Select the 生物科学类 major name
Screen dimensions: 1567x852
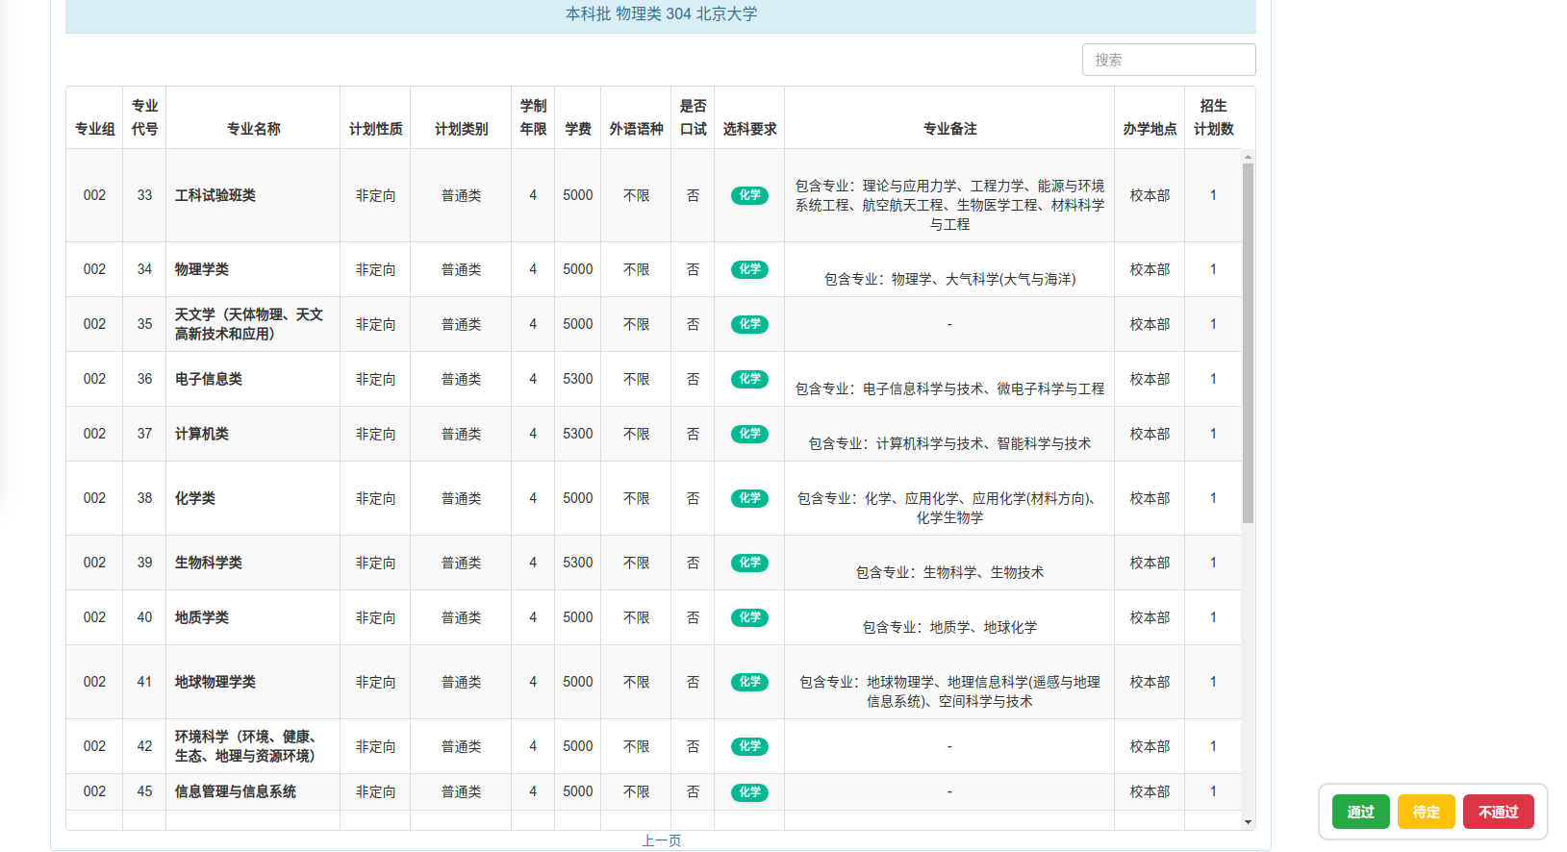point(209,563)
